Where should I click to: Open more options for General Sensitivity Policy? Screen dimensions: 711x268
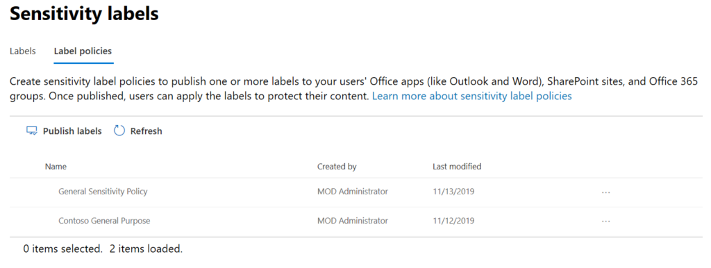[x=605, y=192]
